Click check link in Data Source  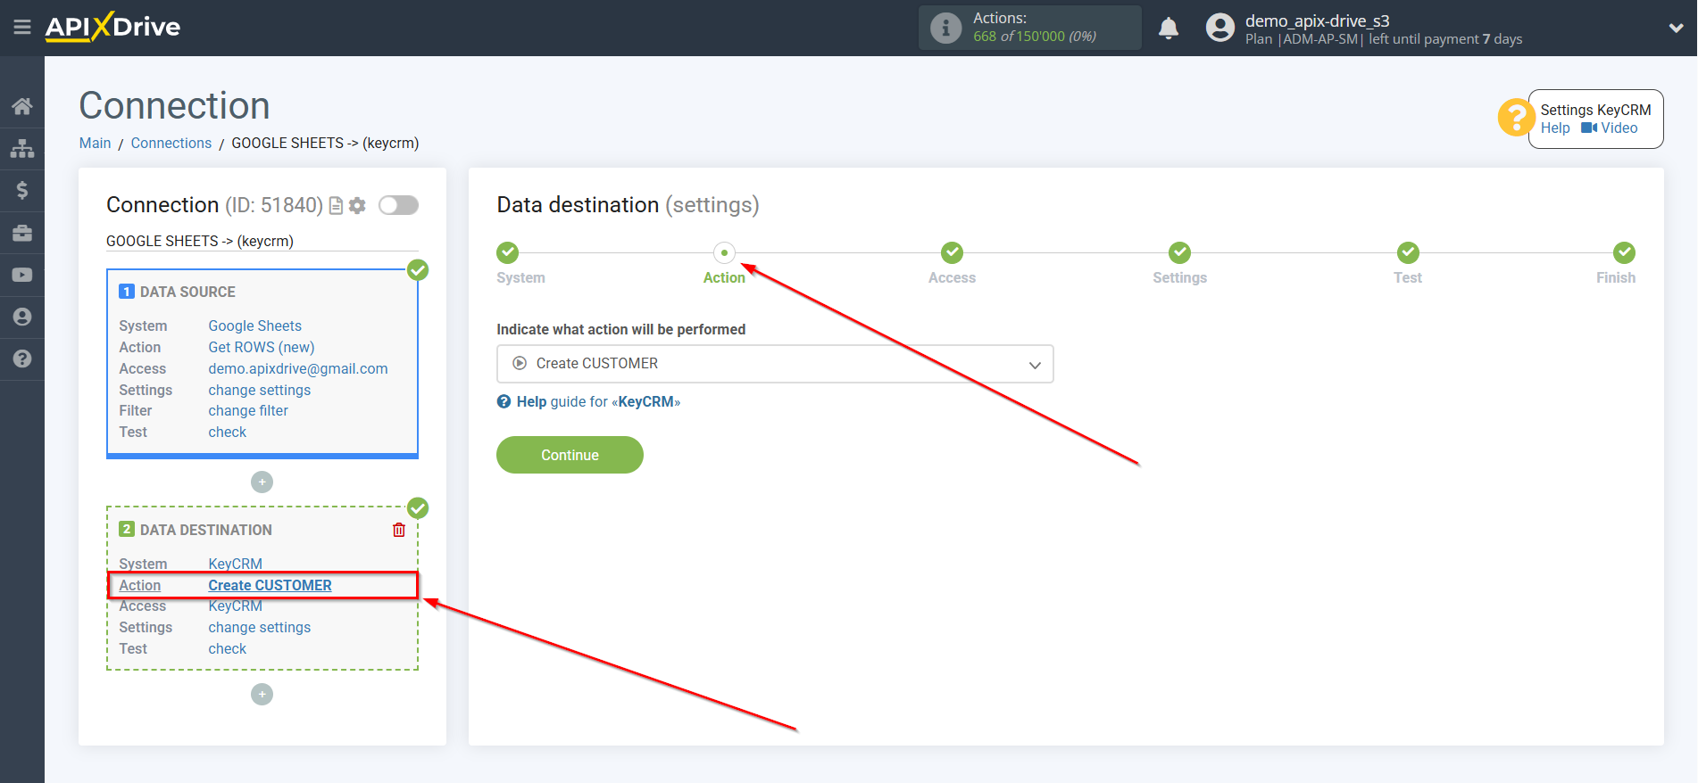point(228,433)
